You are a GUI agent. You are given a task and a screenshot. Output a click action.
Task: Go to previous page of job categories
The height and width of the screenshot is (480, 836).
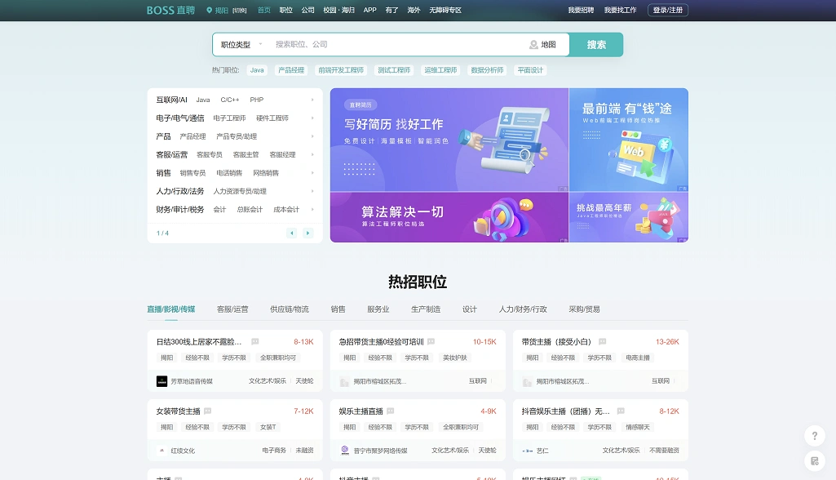click(x=291, y=233)
